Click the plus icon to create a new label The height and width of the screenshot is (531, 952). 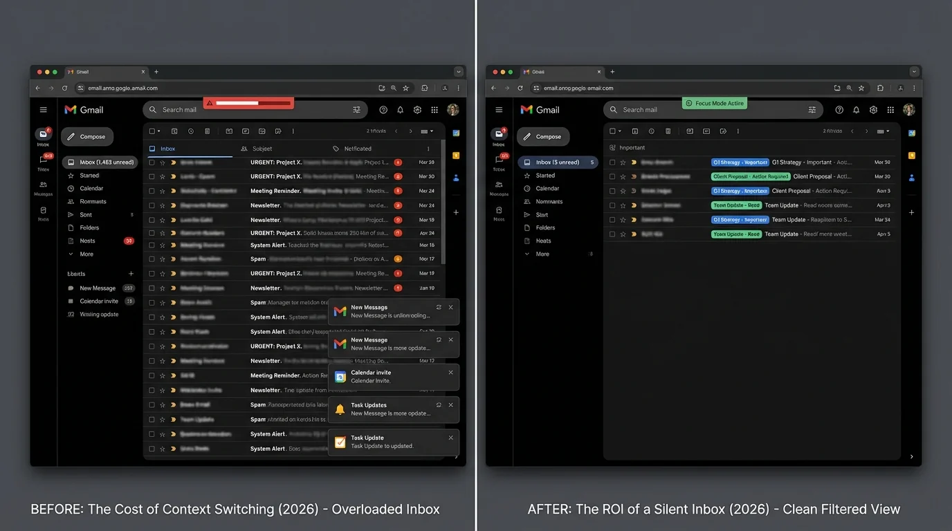click(x=131, y=274)
